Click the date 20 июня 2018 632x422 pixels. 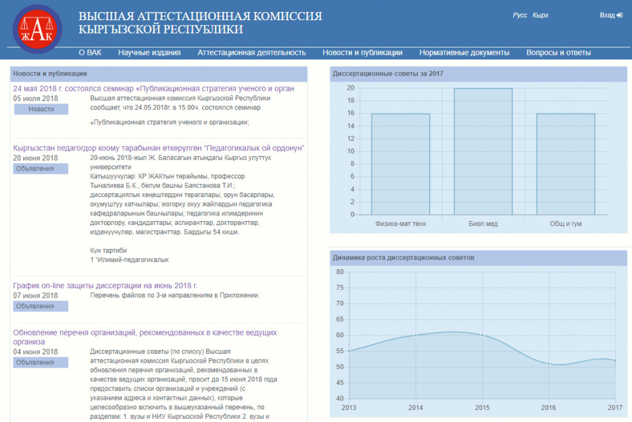35,158
